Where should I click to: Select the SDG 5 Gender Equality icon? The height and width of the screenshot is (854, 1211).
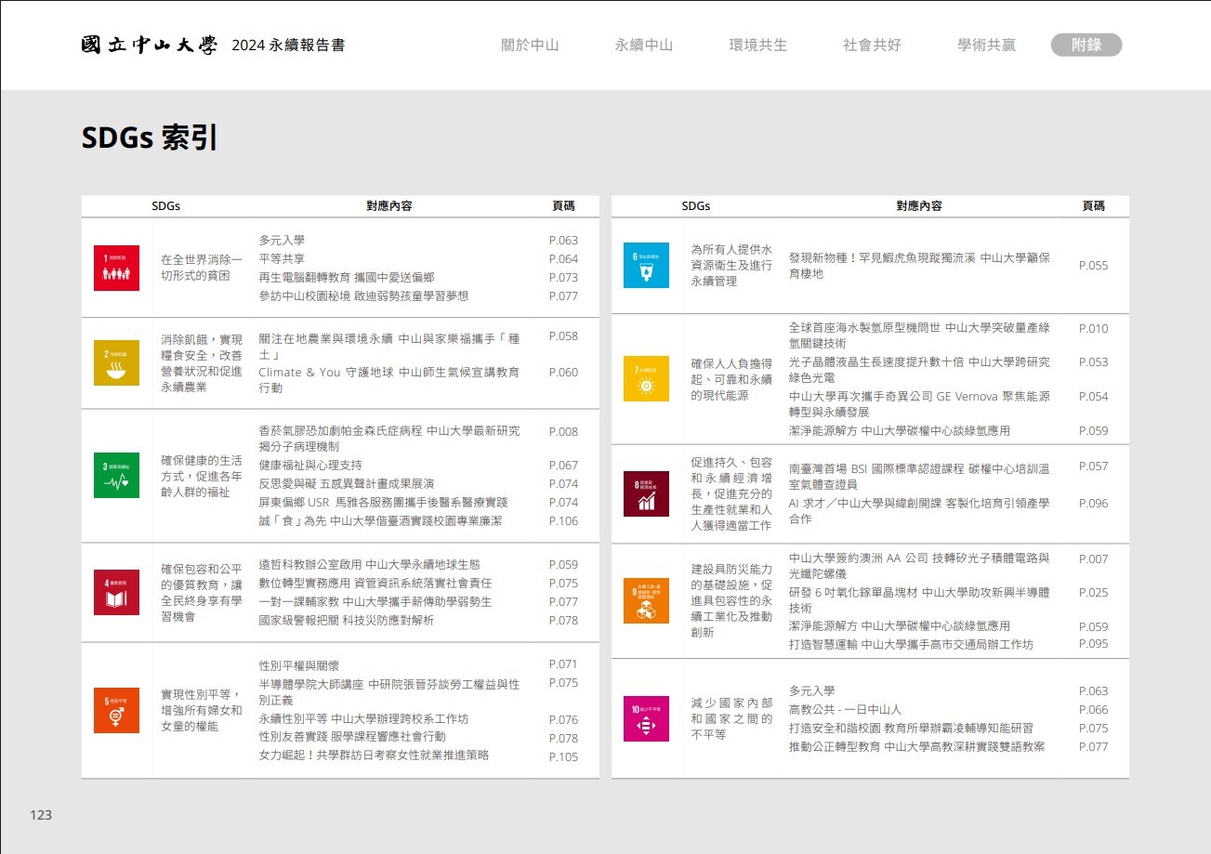pyautogui.click(x=116, y=710)
